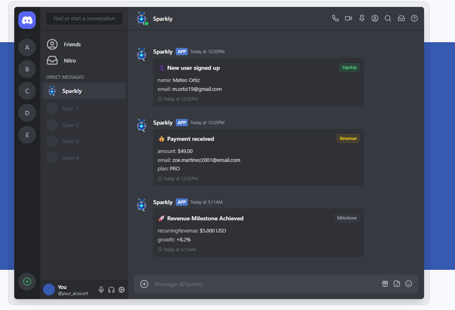The width and height of the screenshot is (455, 310).
Task: Click the amount $49.00 value
Action: (185, 151)
